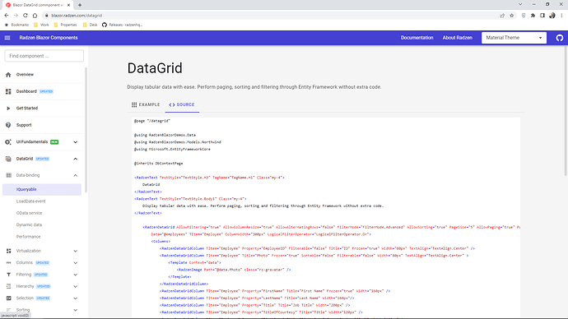Focus the Find component search box
The width and height of the screenshot is (568, 319).
(x=44, y=56)
